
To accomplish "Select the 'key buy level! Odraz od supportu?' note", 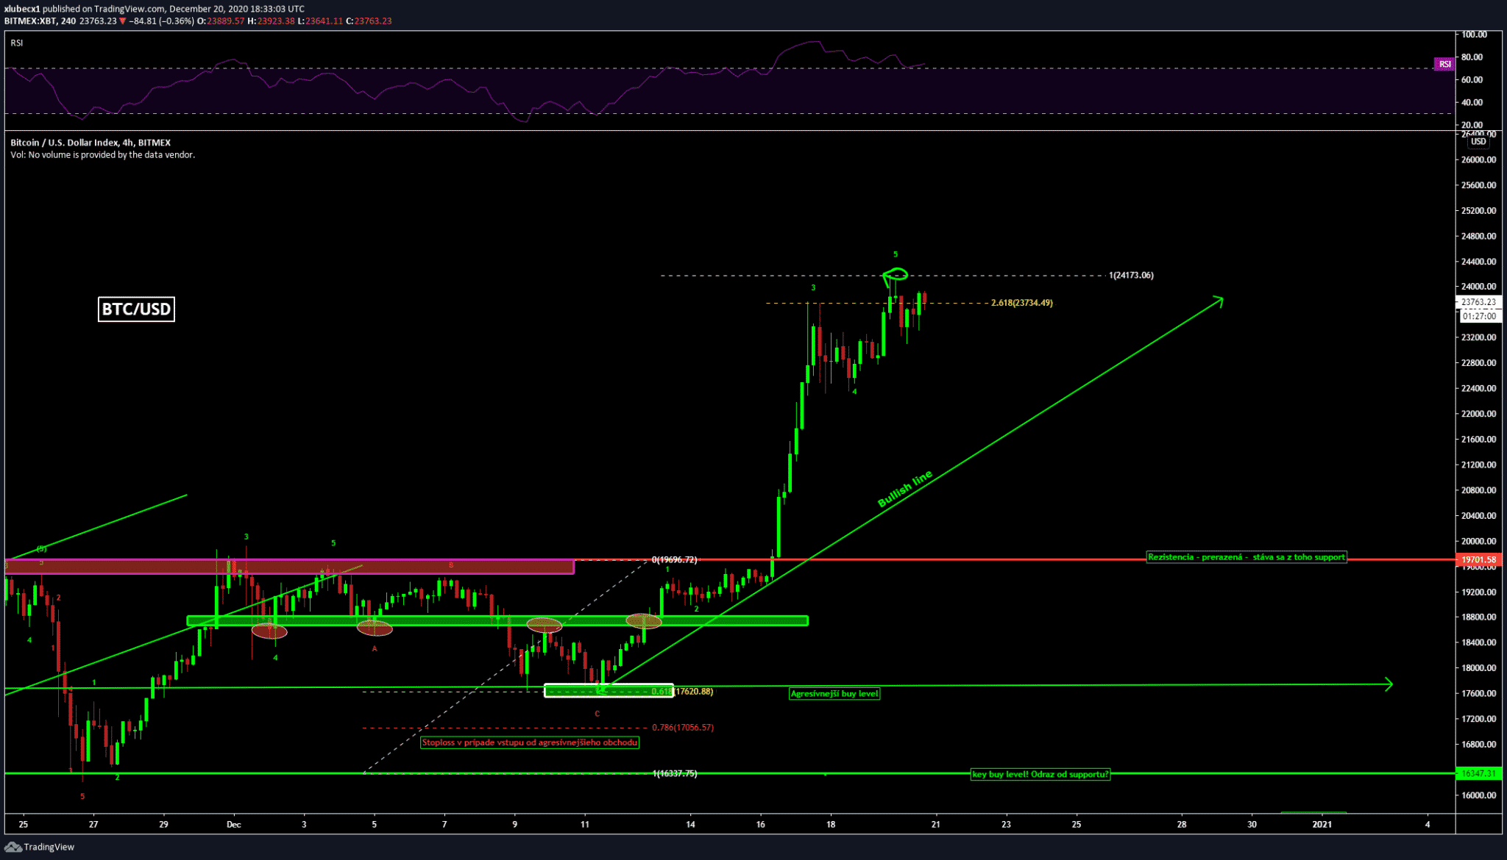I will click(1040, 774).
